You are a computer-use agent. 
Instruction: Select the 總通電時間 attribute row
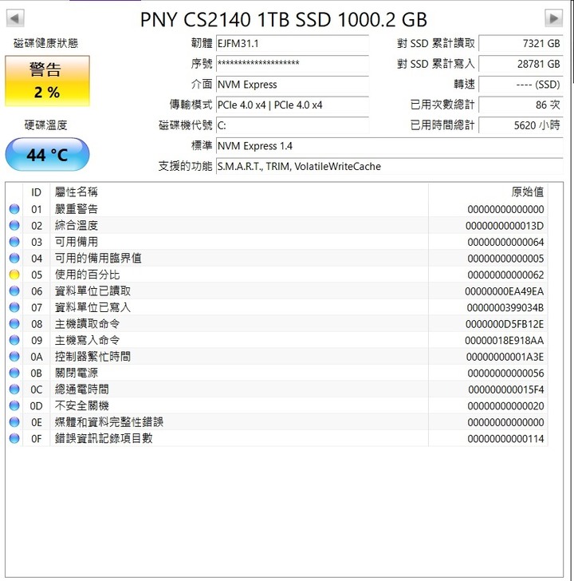pos(277,389)
